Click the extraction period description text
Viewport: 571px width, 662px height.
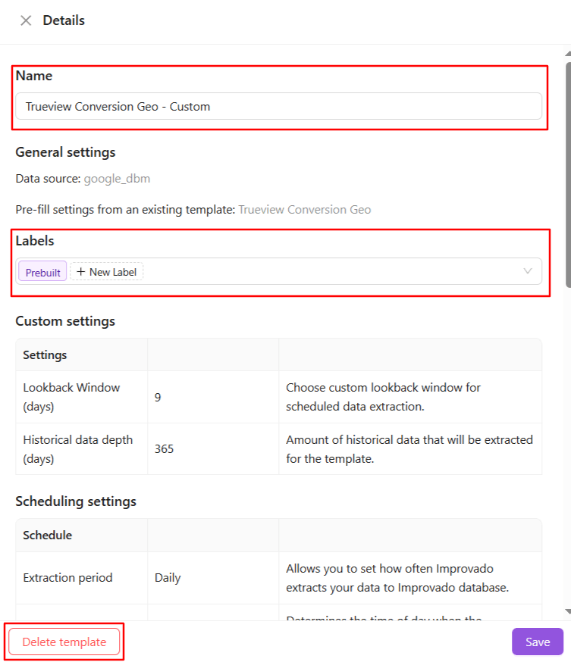pos(397,578)
